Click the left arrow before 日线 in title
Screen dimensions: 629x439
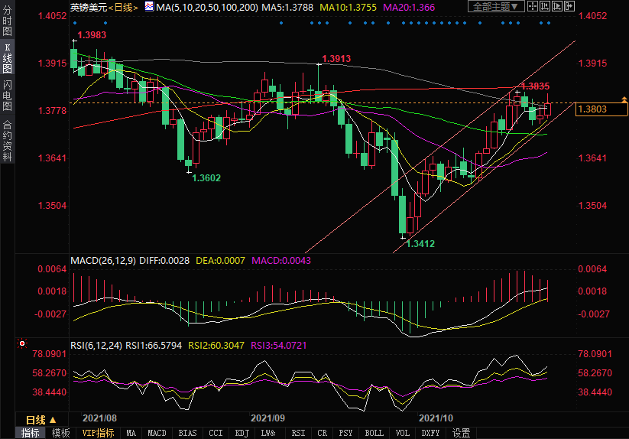click(112, 7)
